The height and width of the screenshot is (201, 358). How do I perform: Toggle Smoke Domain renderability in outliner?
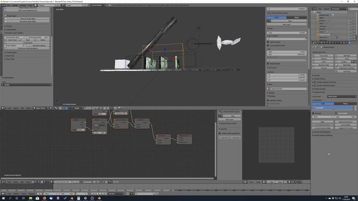354,35
